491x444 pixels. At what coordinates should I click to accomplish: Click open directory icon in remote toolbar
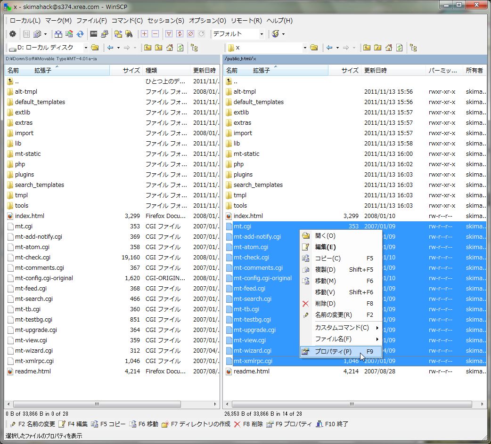(314, 48)
